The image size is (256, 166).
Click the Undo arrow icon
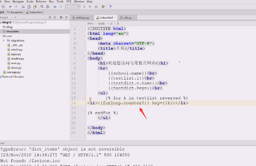tap(10, 7)
